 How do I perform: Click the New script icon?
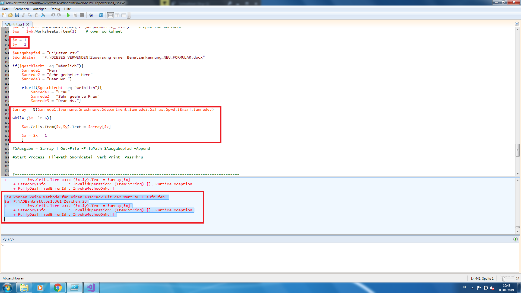pyautogui.click(x=4, y=15)
